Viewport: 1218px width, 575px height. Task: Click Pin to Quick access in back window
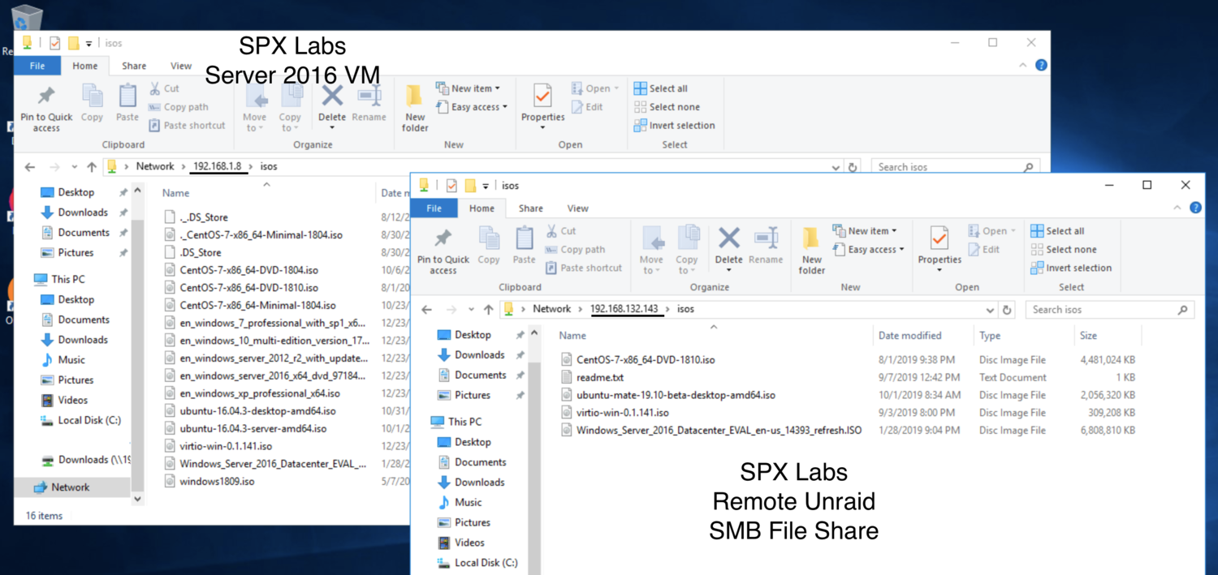pyautogui.click(x=46, y=108)
